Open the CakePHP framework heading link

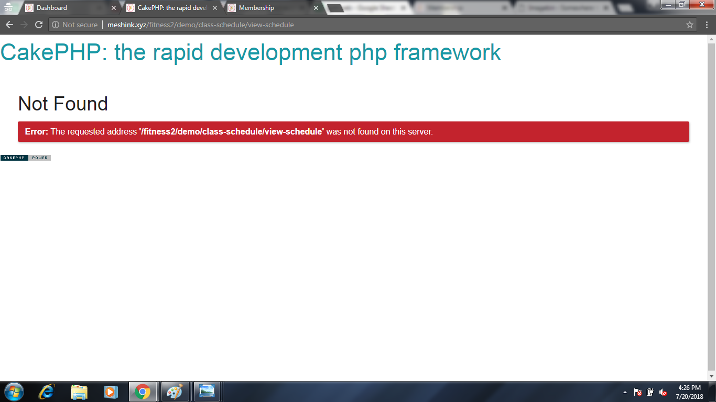point(251,52)
